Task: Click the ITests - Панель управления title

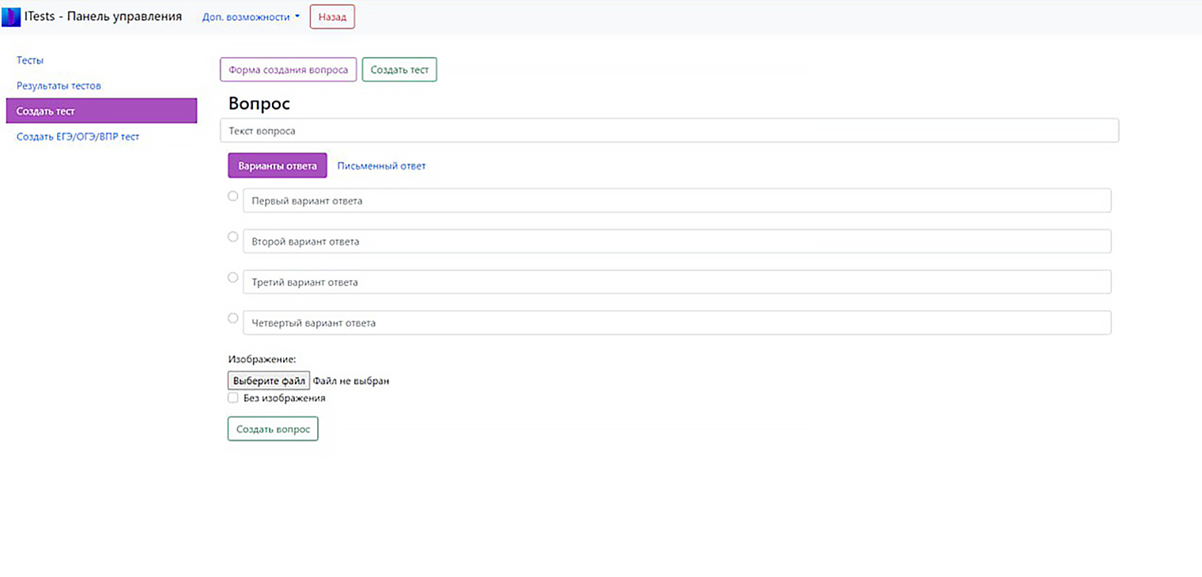Action: (104, 16)
